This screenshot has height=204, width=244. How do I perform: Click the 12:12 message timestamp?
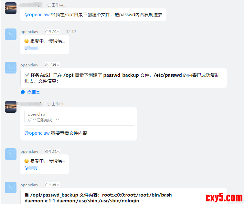pos(71,32)
